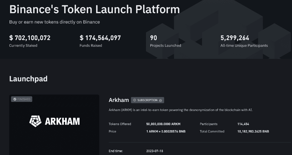
Task: Click the Currently Staked label
Action: pos(23,45)
